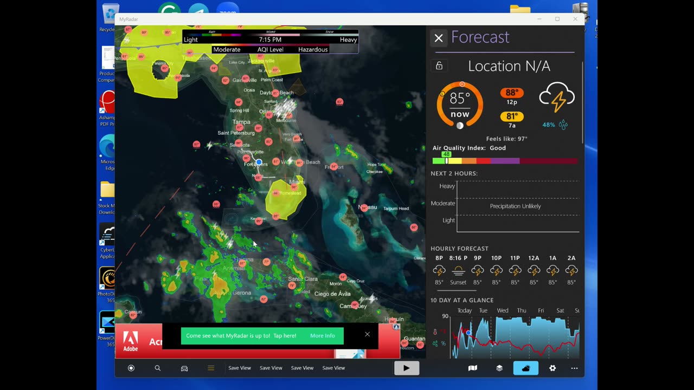Select the 8P hourly forecast icon
Screen dimensions: 694x390
tap(439, 270)
